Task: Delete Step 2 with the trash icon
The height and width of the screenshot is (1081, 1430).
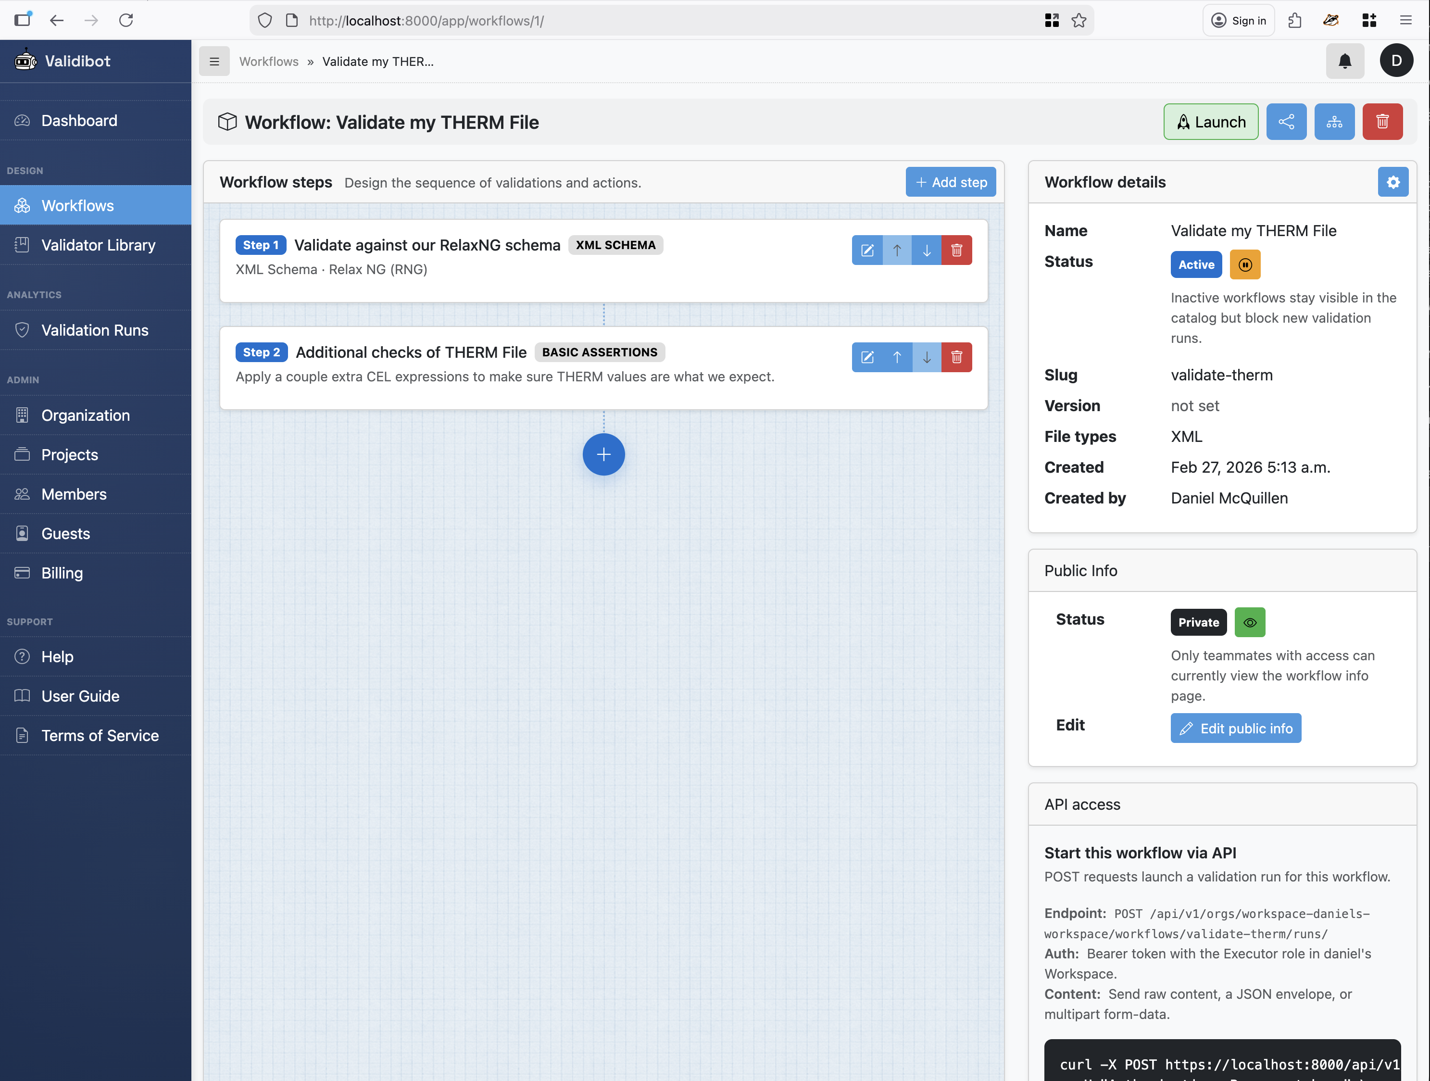Action: (x=957, y=357)
